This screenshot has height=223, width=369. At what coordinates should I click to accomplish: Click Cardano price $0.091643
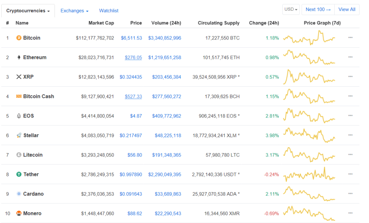[x=131, y=194]
